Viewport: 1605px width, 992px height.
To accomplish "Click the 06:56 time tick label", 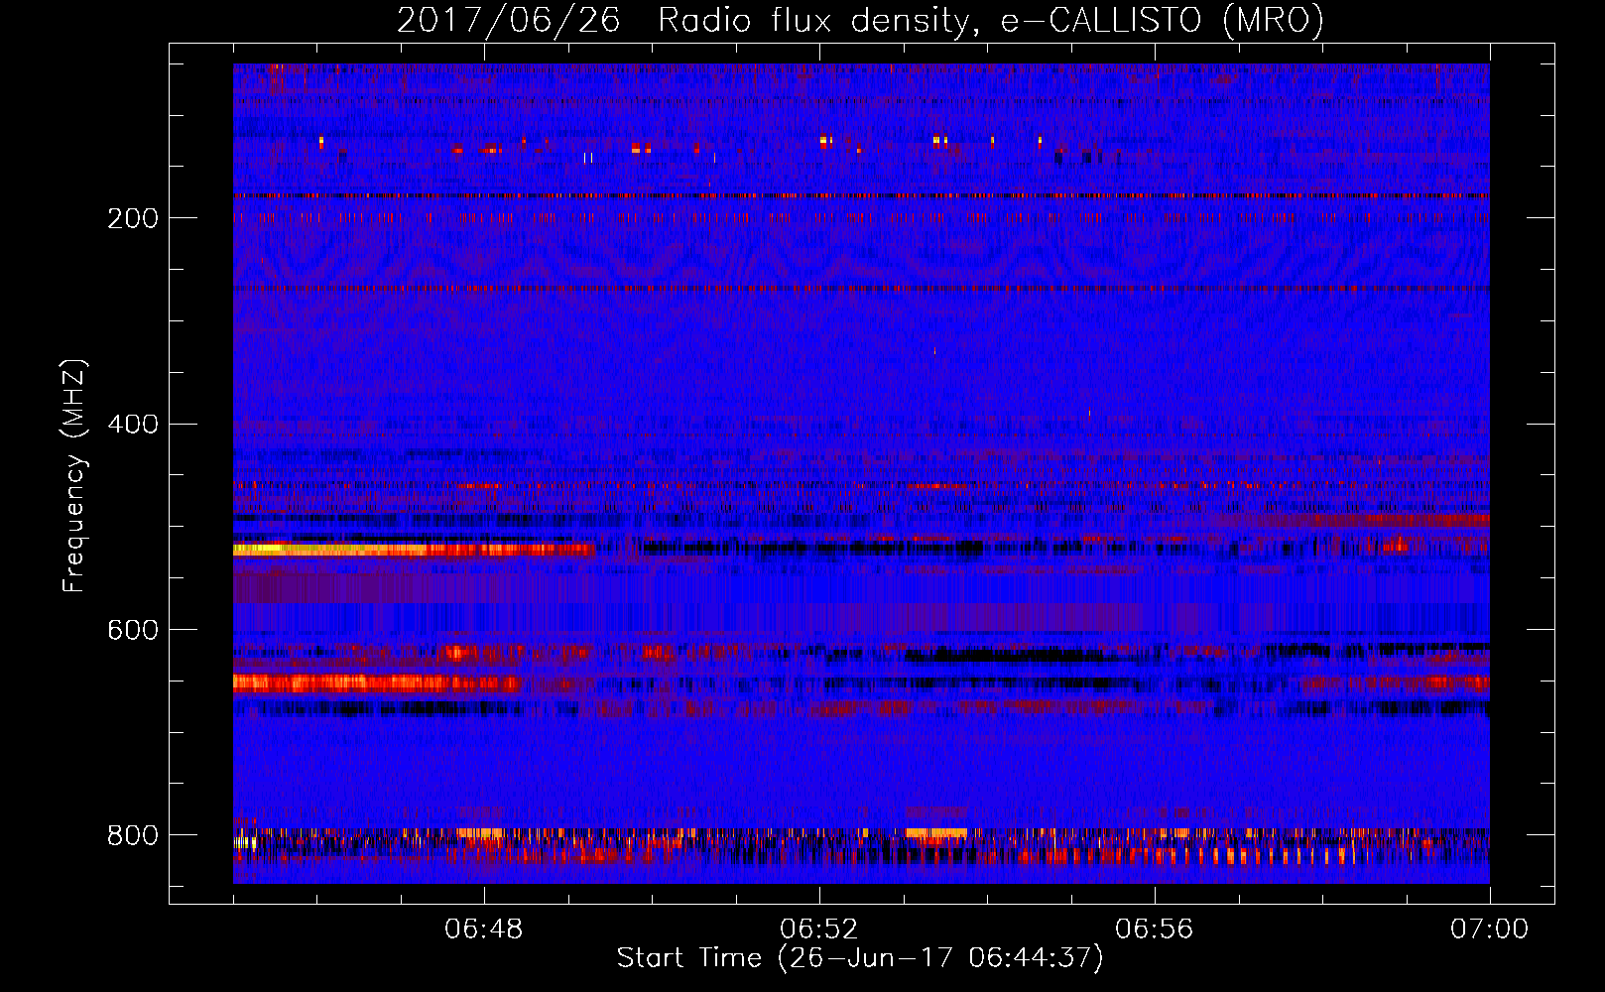I will click(x=1155, y=930).
